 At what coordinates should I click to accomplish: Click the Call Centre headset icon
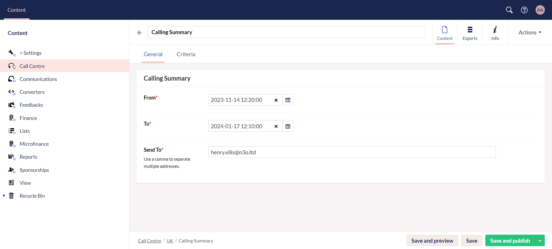pos(11,66)
